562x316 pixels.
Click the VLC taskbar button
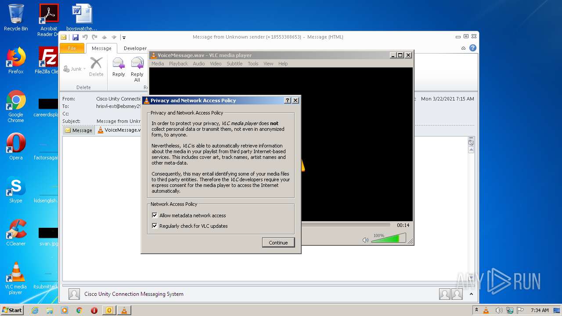tap(124, 310)
